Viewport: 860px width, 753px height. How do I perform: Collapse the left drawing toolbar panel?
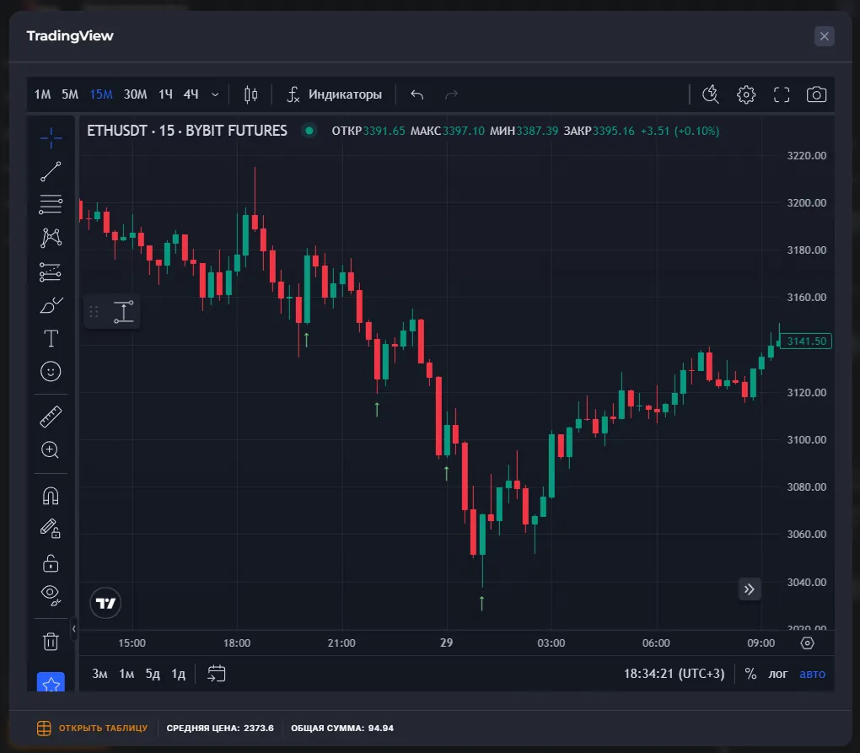click(x=73, y=629)
